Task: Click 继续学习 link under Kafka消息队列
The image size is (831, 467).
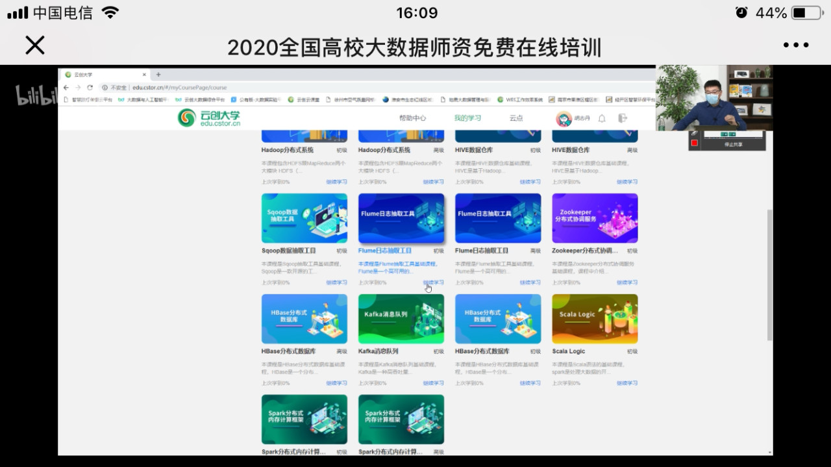Action: point(432,383)
